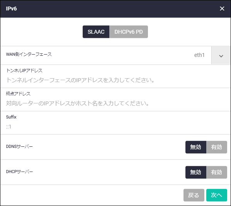Select the SLAAC mode tab
The height and width of the screenshot is (206, 231).
coord(96,32)
